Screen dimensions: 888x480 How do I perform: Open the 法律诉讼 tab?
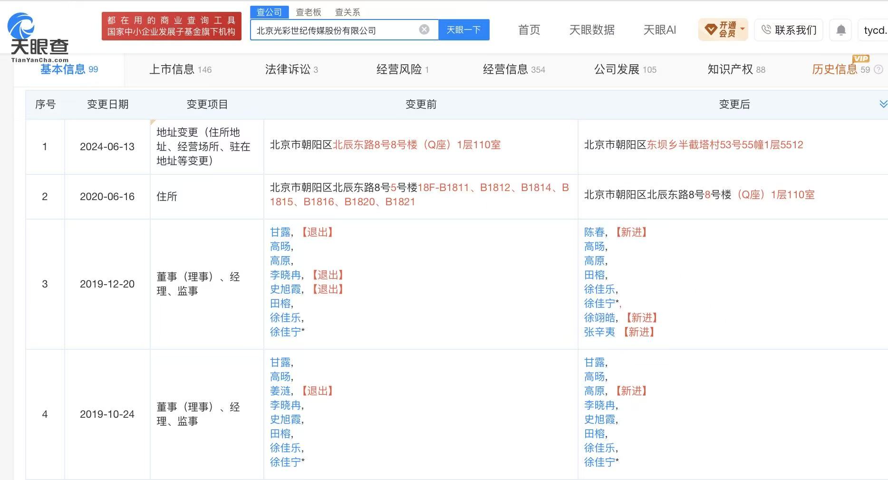291,69
